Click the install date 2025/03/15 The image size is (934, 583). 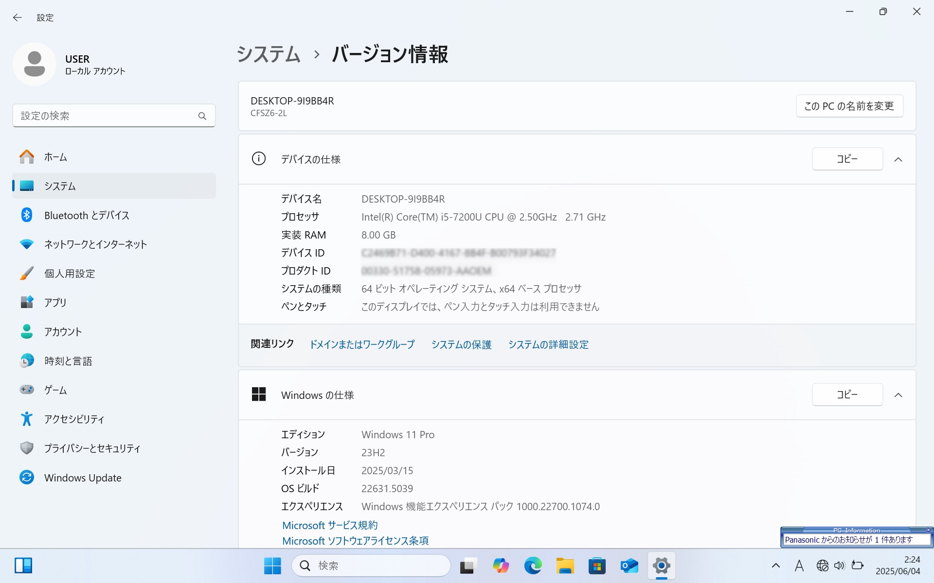[x=387, y=471]
